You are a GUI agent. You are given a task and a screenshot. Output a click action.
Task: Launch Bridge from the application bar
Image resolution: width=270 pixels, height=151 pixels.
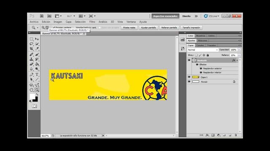coord(42,16)
